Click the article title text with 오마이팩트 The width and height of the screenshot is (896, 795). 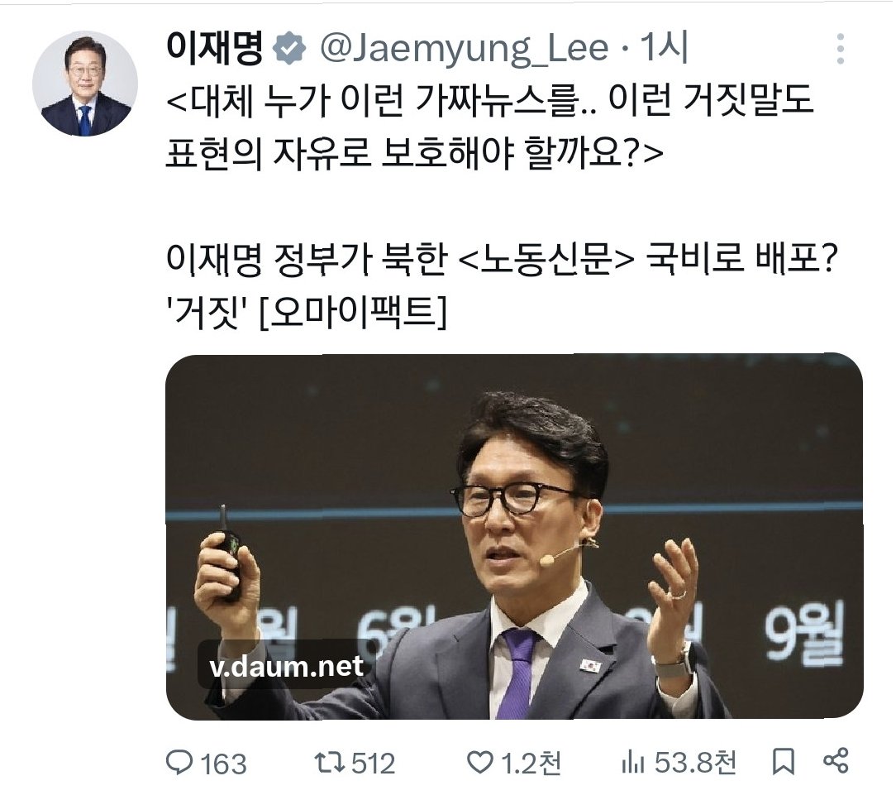[x=501, y=285]
